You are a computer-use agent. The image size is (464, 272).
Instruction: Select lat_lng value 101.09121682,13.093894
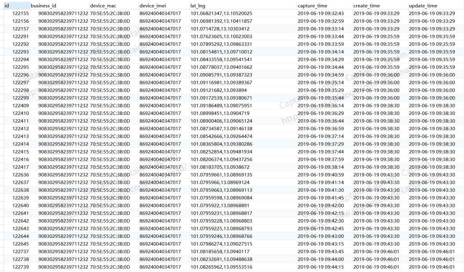click(x=218, y=90)
